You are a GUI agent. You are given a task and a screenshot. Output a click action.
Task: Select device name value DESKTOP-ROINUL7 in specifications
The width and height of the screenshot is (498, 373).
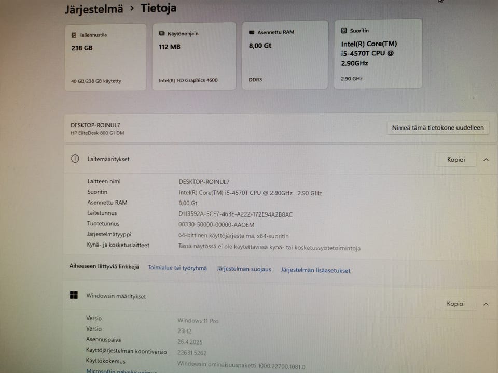coord(204,182)
